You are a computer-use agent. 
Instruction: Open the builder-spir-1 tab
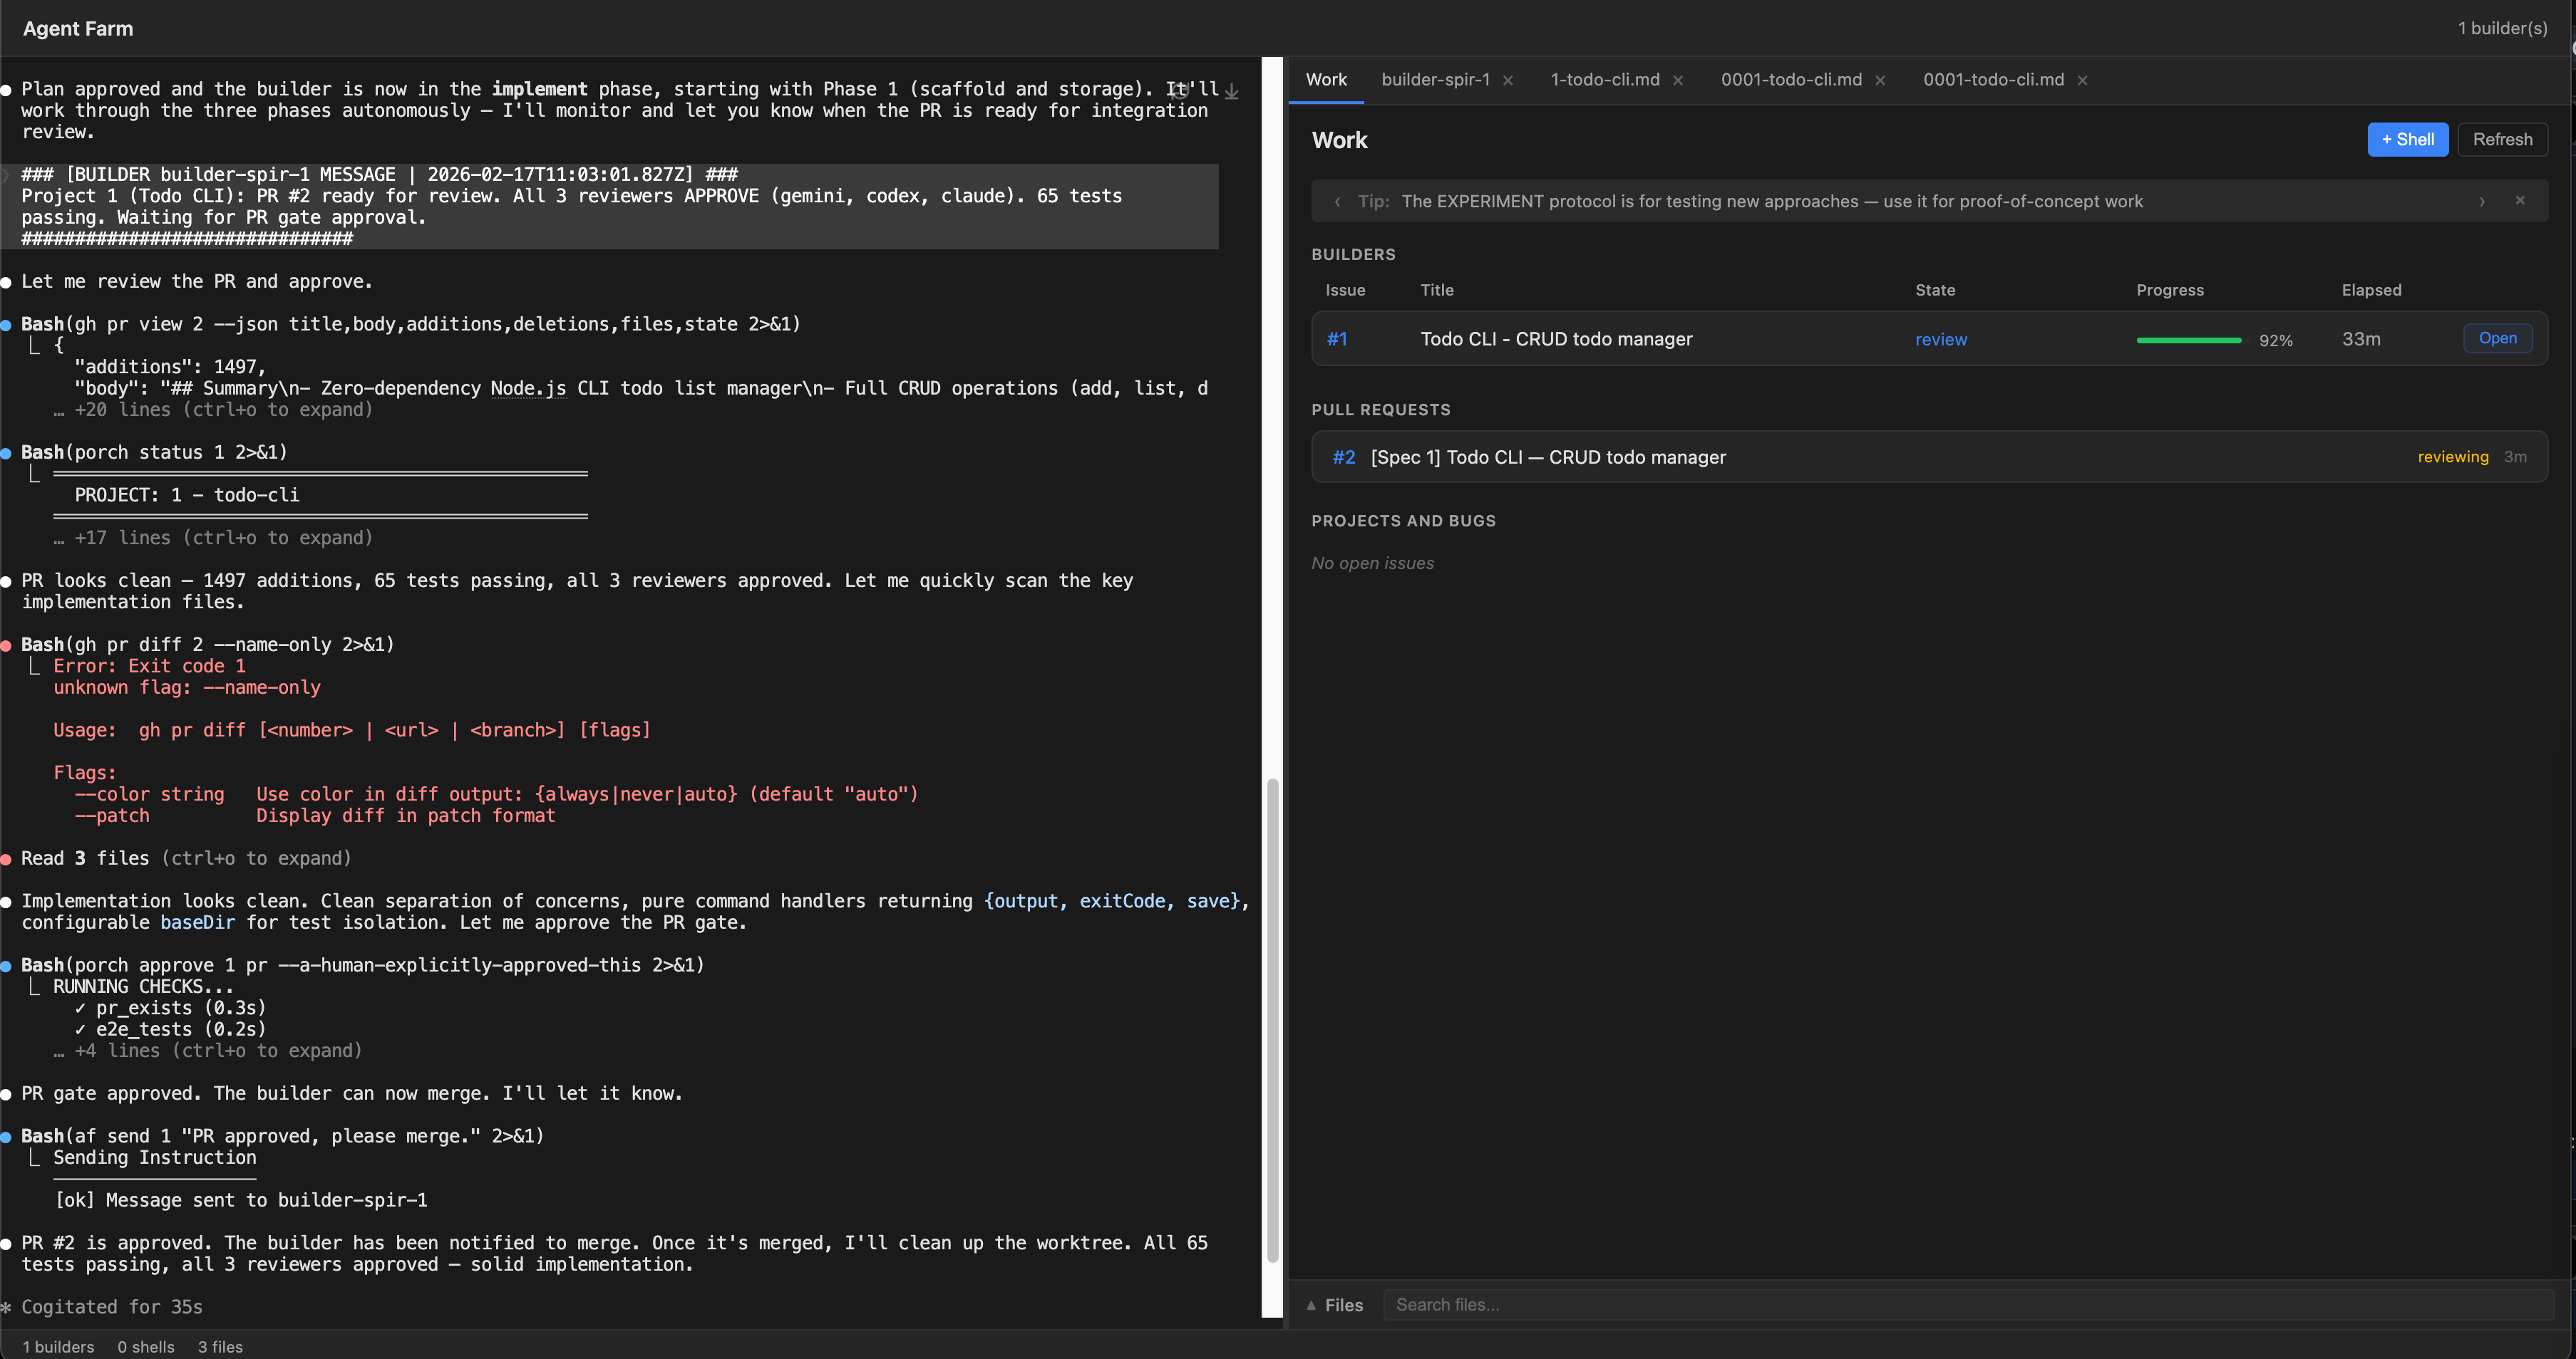(x=1435, y=80)
